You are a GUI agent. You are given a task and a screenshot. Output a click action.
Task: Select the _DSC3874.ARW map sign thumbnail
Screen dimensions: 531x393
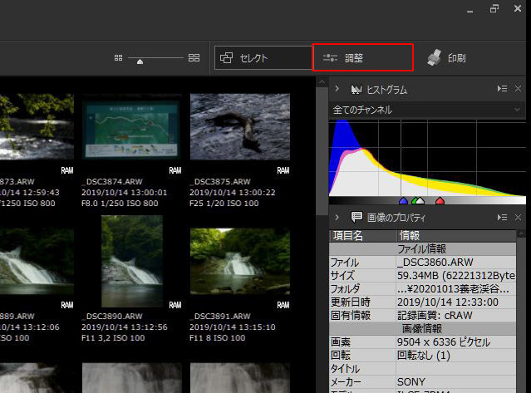pyautogui.click(x=131, y=125)
